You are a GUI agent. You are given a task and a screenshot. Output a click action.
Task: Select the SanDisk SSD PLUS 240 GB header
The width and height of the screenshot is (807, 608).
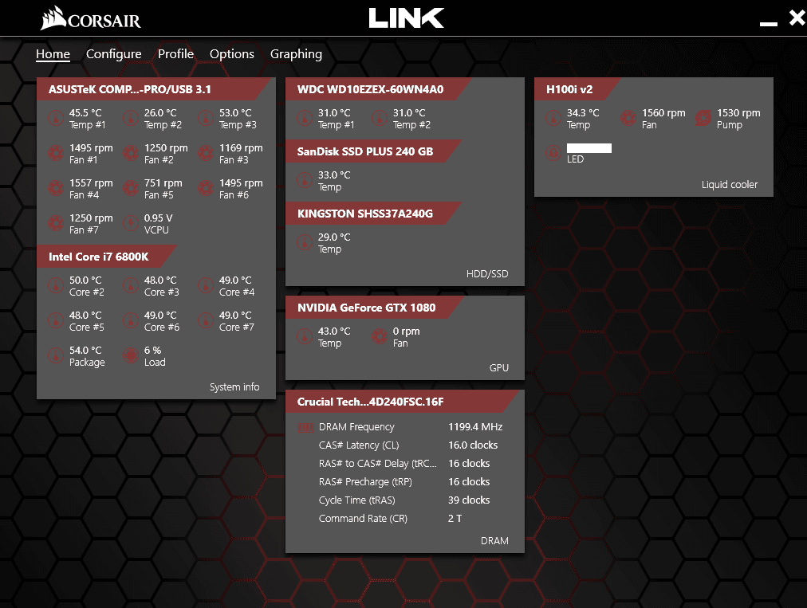[372, 151]
